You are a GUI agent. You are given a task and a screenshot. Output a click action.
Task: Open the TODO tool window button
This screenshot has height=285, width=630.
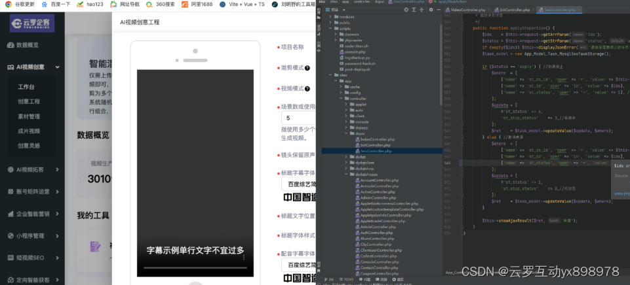pyautogui.click(x=346, y=279)
